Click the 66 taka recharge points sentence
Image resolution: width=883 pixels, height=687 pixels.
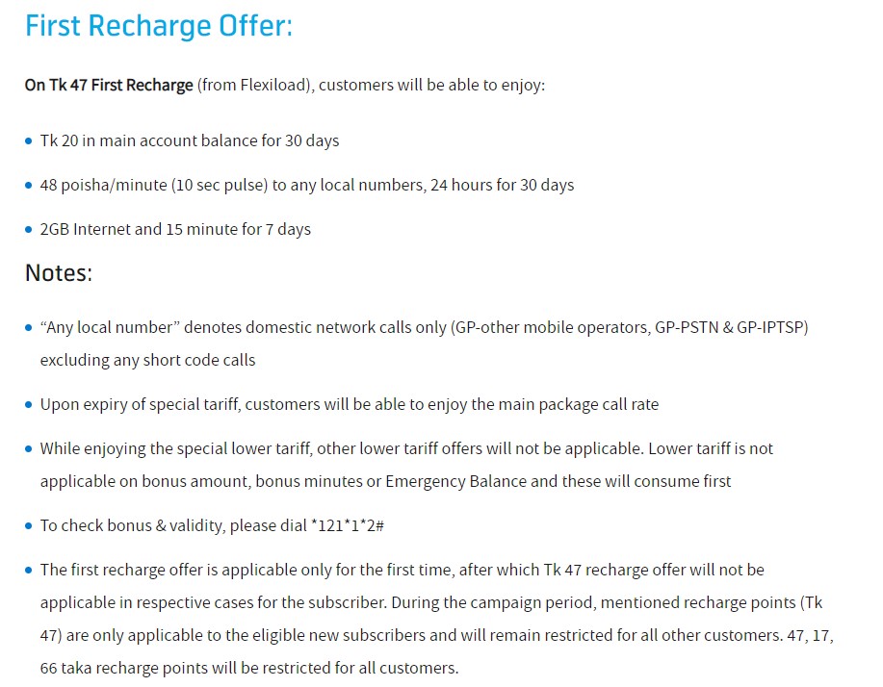pos(249,668)
